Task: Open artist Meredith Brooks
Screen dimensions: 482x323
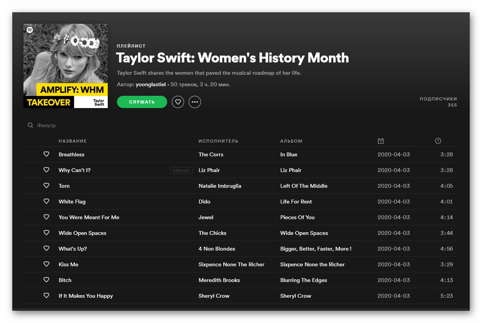Action: coord(219,280)
